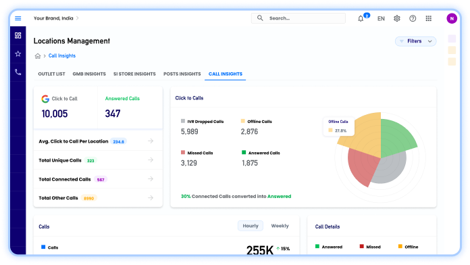470x265 pixels.
Task: Click the 255K calls total
Action: (260, 250)
